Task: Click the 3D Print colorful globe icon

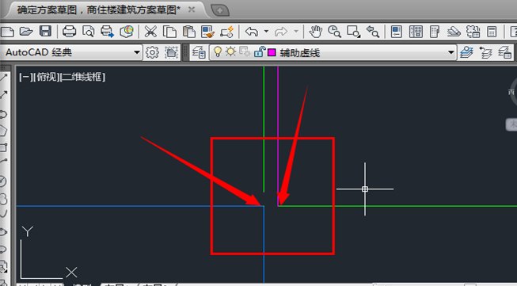Action: click(127, 32)
